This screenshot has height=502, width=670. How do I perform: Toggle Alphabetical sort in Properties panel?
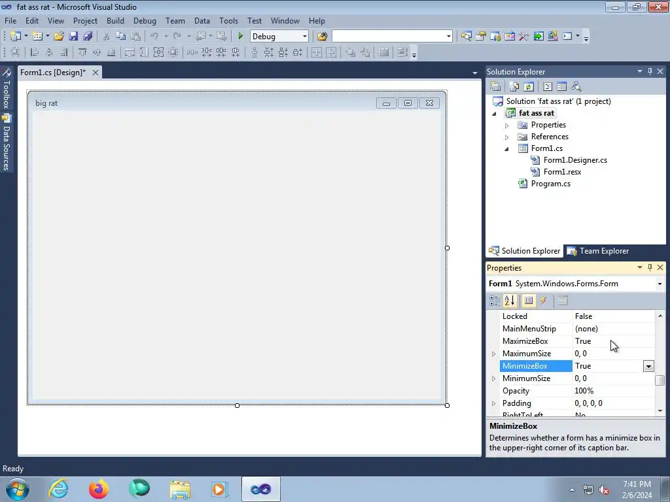click(510, 301)
